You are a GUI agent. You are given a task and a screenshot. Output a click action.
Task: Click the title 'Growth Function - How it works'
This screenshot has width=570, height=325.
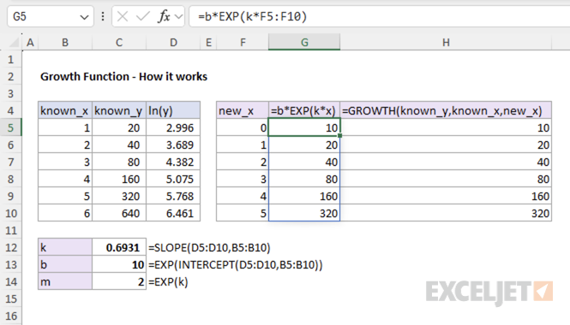point(123,76)
